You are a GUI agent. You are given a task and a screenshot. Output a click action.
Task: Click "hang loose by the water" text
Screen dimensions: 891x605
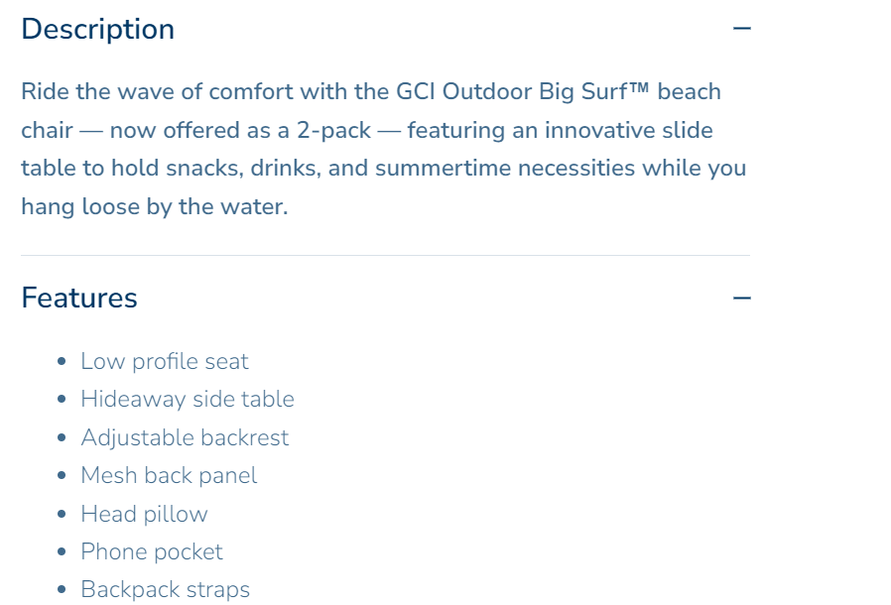pos(154,206)
